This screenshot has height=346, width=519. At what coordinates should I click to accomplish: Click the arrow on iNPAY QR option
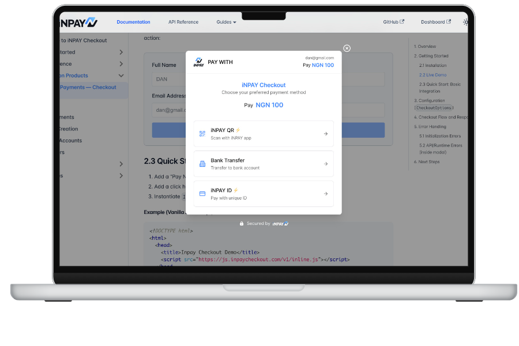click(x=326, y=134)
